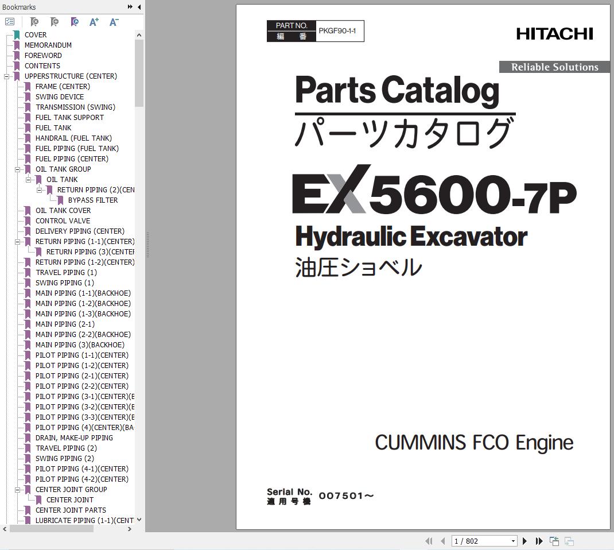Image resolution: width=614 pixels, height=550 pixels.
Task: Select SWING PIPING (2) bookmark
Action: click(x=65, y=458)
